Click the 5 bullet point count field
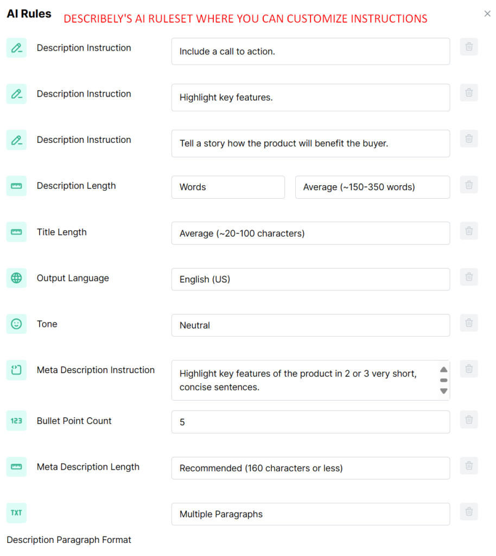Viewport: 496px width, 556px height. coord(310,422)
